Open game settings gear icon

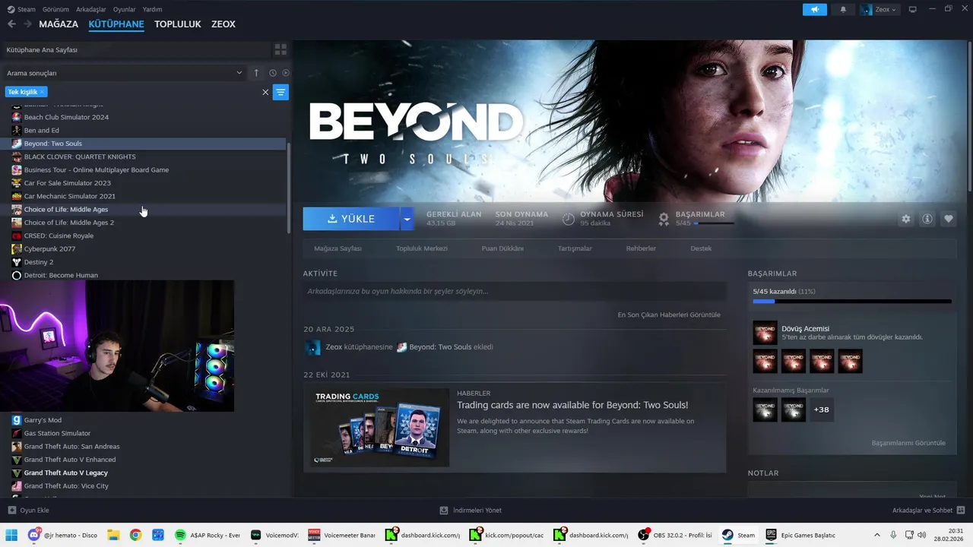906,219
